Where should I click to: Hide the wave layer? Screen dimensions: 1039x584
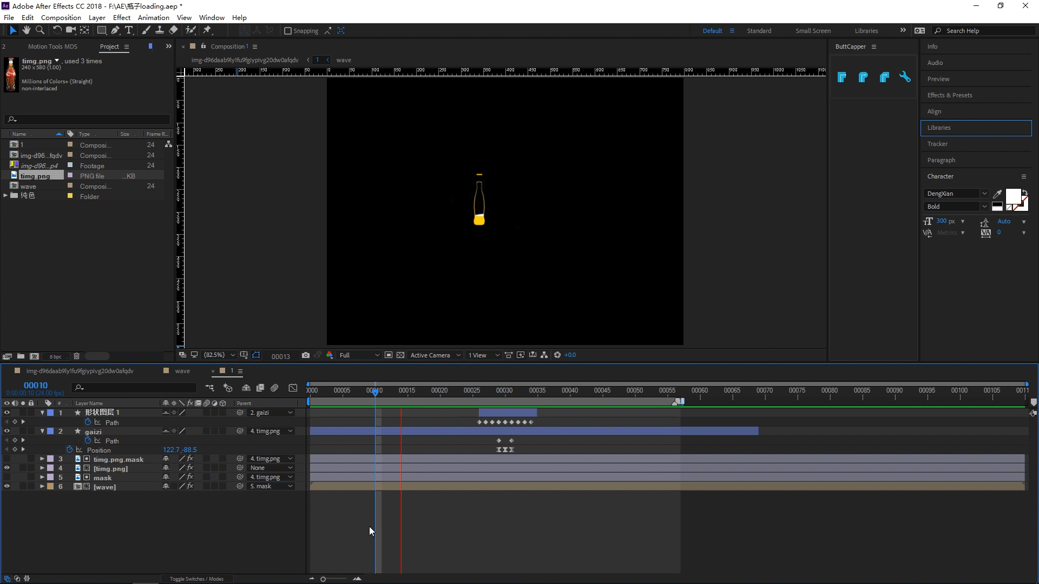click(x=7, y=487)
